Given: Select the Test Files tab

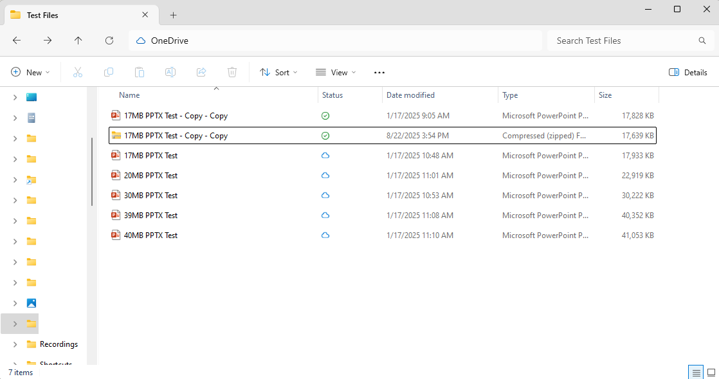Looking at the screenshot, I should 82,15.
